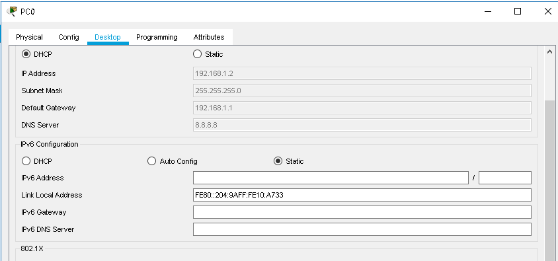Close the PC0 window
Image resolution: width=558 pixels, height=261 pixels.
click(547, 11)
